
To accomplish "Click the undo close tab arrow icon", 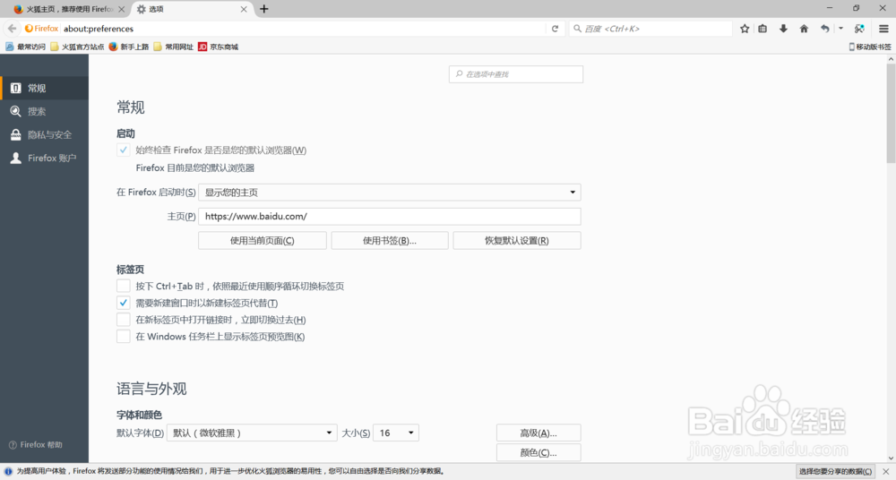I will coord(824,29).
